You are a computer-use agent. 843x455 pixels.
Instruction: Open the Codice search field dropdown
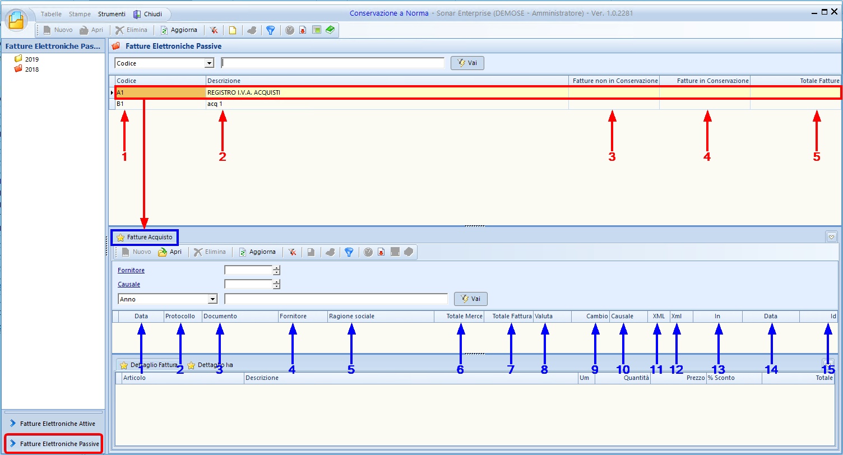point(210,63)
